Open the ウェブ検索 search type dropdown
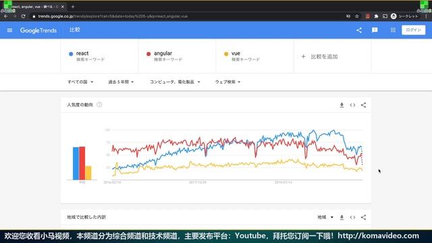 tap(227, 82)
